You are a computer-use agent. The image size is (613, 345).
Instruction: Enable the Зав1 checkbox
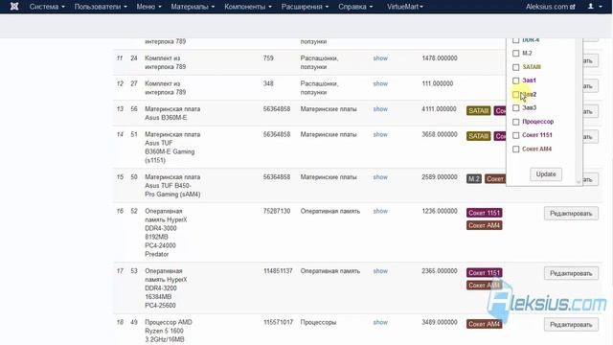point(515,80)
